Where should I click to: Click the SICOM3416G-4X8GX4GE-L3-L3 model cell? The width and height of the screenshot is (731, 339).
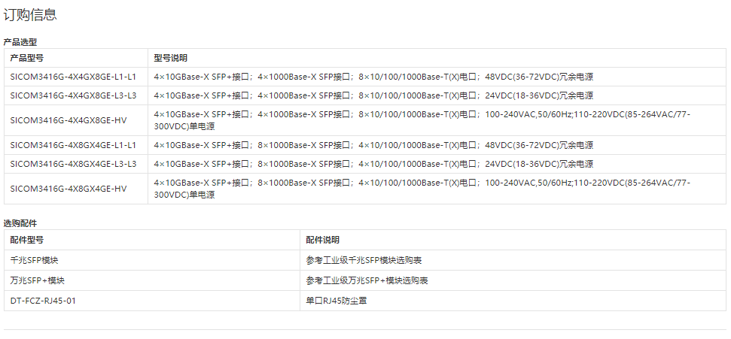73,164
